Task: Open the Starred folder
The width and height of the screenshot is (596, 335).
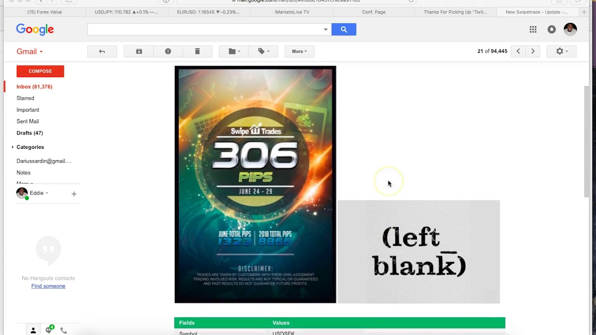Action: click(25, 98)
